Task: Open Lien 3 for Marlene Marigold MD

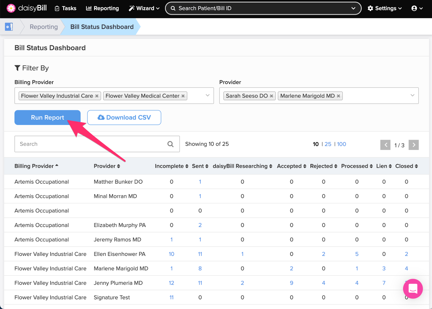Action: tap(384, 269)
